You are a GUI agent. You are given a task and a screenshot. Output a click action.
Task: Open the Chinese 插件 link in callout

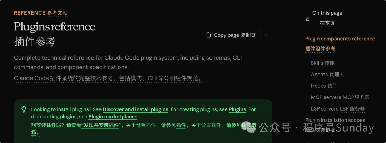[181, 125]
